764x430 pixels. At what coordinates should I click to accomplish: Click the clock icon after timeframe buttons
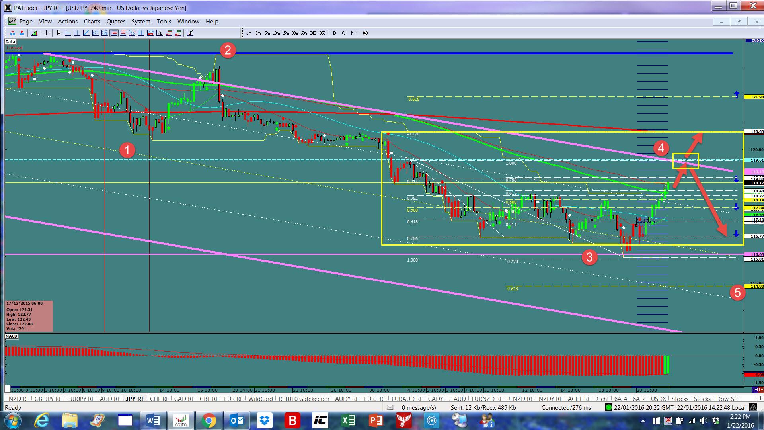(x=365, y=33)
